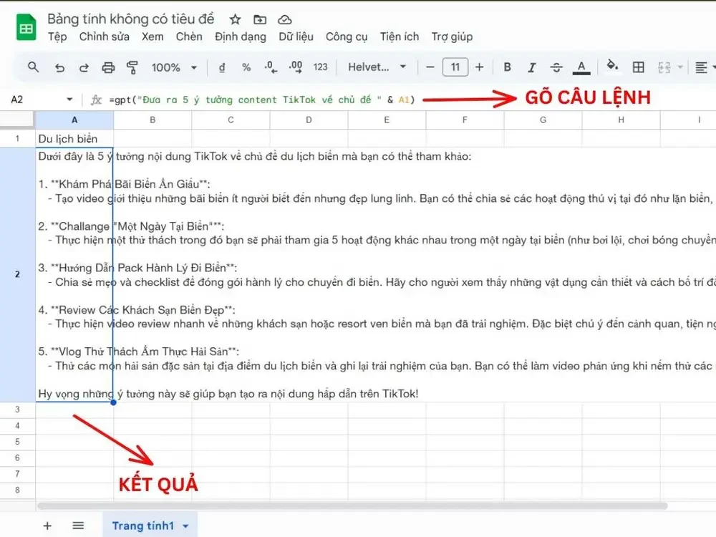716x537 pixels.
Task: Click the move to folder icon
Action: (x=260, y=19)
